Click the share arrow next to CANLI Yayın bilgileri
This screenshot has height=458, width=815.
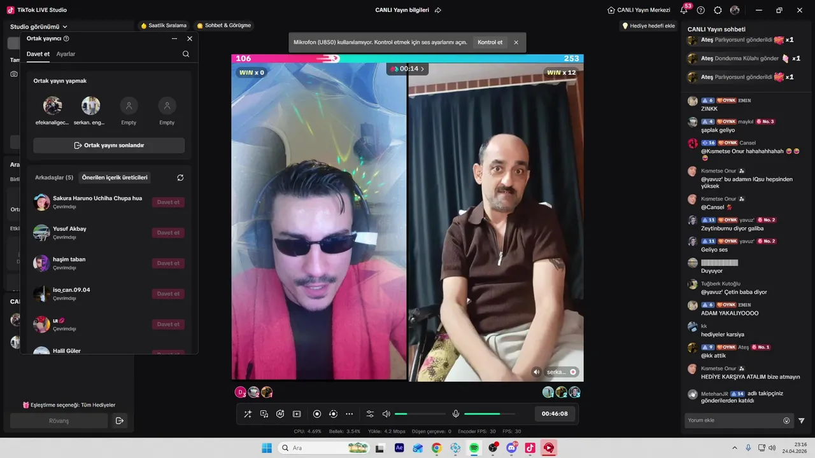(x=438, y=10)
